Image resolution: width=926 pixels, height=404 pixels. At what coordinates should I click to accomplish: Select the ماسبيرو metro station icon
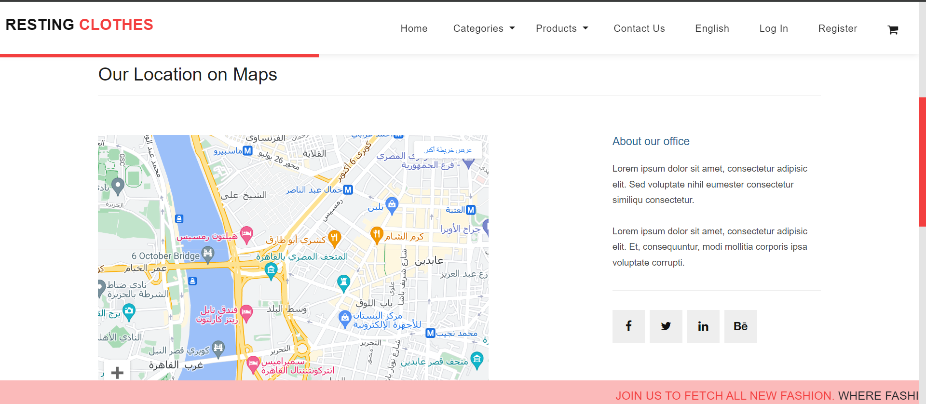point(247,151)
